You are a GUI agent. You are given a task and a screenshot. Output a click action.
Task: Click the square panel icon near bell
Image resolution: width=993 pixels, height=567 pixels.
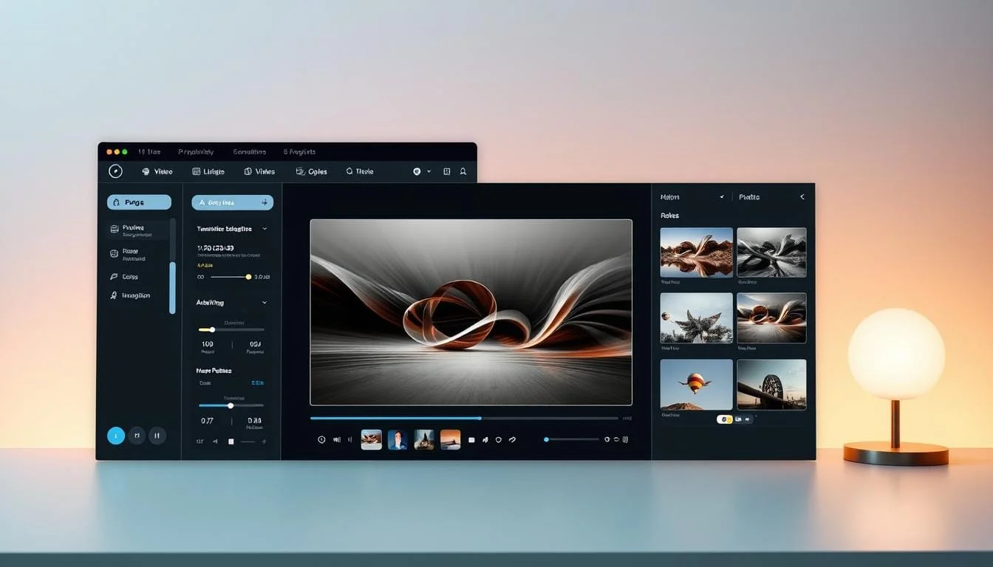[446, 171]
